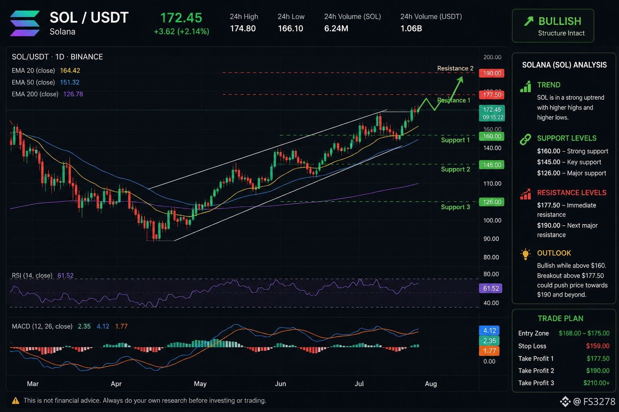
Task: Click the Take Profit 2 value $190.00
Action: tap(598, 371)
